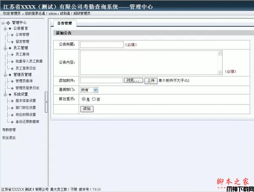This screenshot has width=254, height=192.
Task: Open 员工查询 in the sidebar
Action: pos(22,54)
